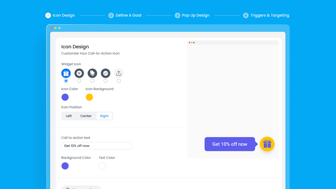
Task: Click the upload custom icon option
Action: (119, 73)
